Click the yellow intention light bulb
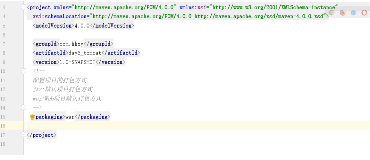The width and height of the screenshot is (370, 160). click(x=32, y=117)
